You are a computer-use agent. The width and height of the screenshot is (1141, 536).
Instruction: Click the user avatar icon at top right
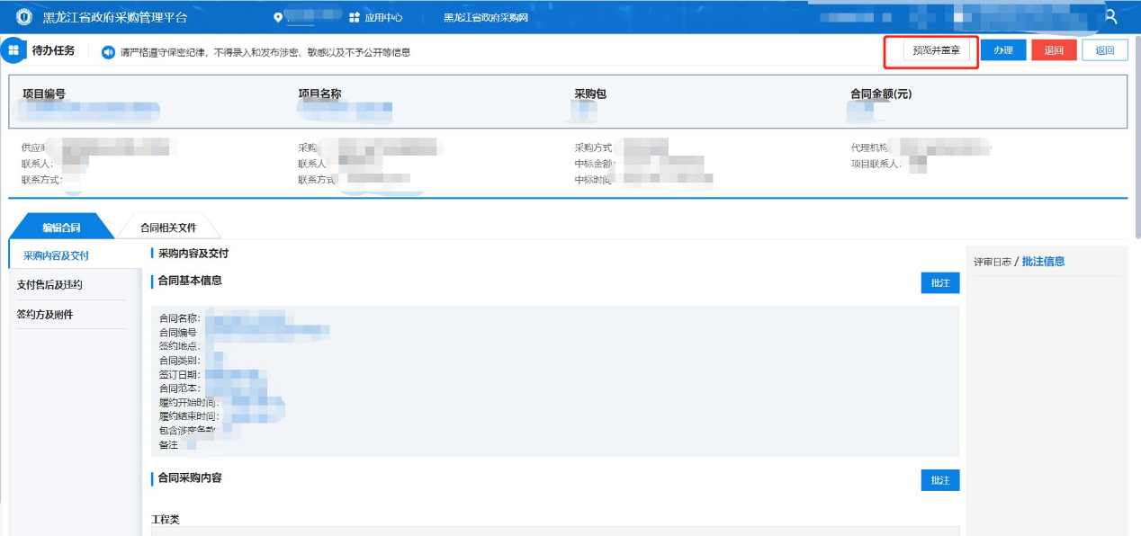tap(1111, 16)
